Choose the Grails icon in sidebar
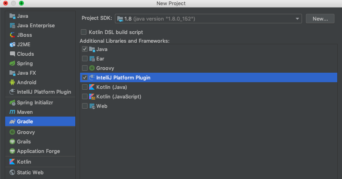 click(12, 142)
